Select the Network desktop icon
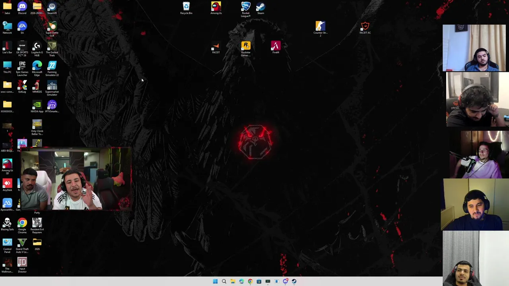 point(7,28)
